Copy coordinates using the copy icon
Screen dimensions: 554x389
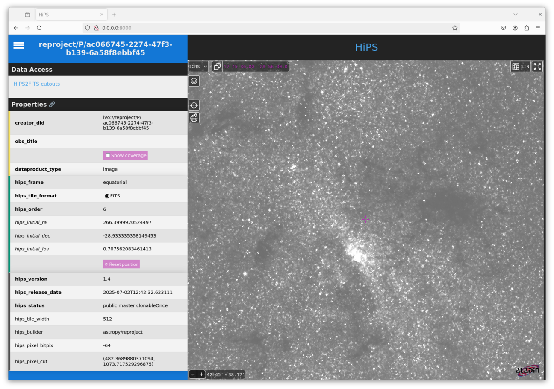click(x=217, y=67)
